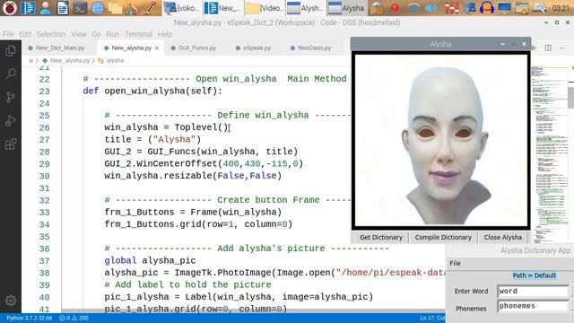Switch to filesClass.py tab
Image resolution: width=574 pixels, height=323 pixels.
(x=314, y=48)
